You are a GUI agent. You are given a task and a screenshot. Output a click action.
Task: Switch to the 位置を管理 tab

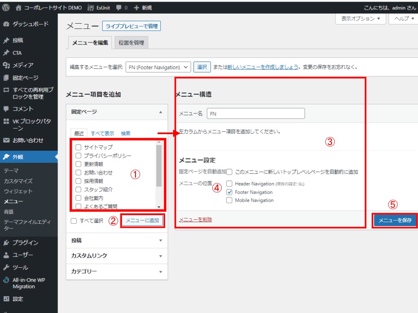pos(131,42)
